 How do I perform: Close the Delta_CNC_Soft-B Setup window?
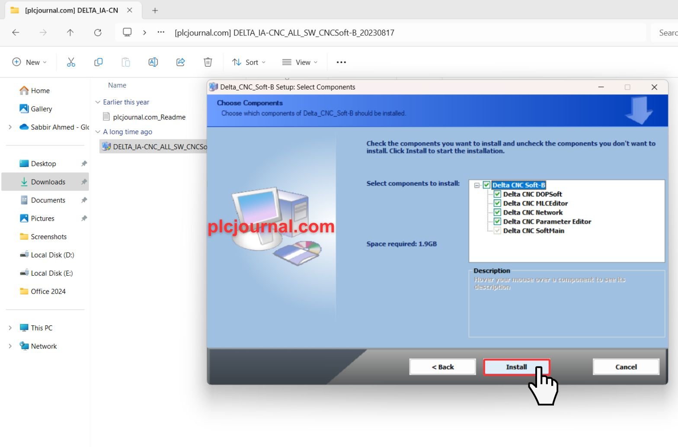(654, 87)
